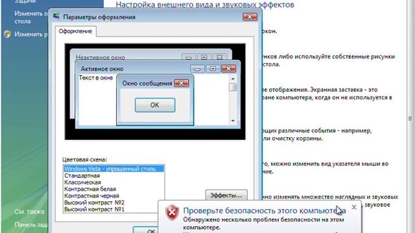Viewport: 415px width, 233px height.
Task: Click the shield icon beside Изменить in sidebar
Action: (7, 34)
